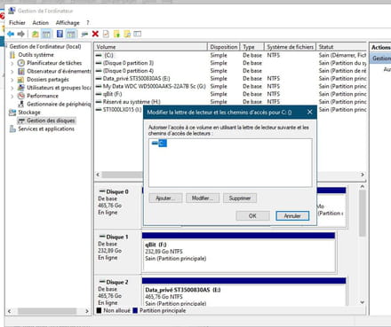Click Annuler to cancel the dialog
Viewport: 391px width, 327px height.
point(292,216)
